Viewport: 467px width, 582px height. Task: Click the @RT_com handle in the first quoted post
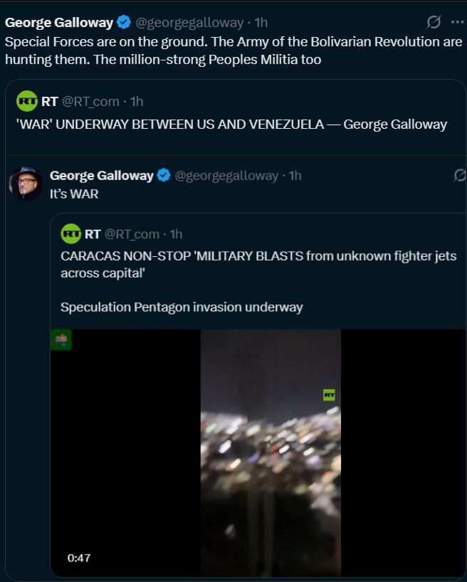click(x=90, y=102)
